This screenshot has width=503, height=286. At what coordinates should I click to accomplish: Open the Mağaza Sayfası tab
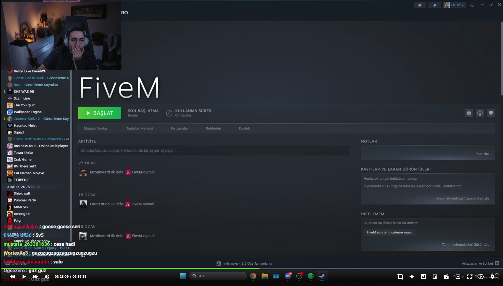(x=96, y=128)
